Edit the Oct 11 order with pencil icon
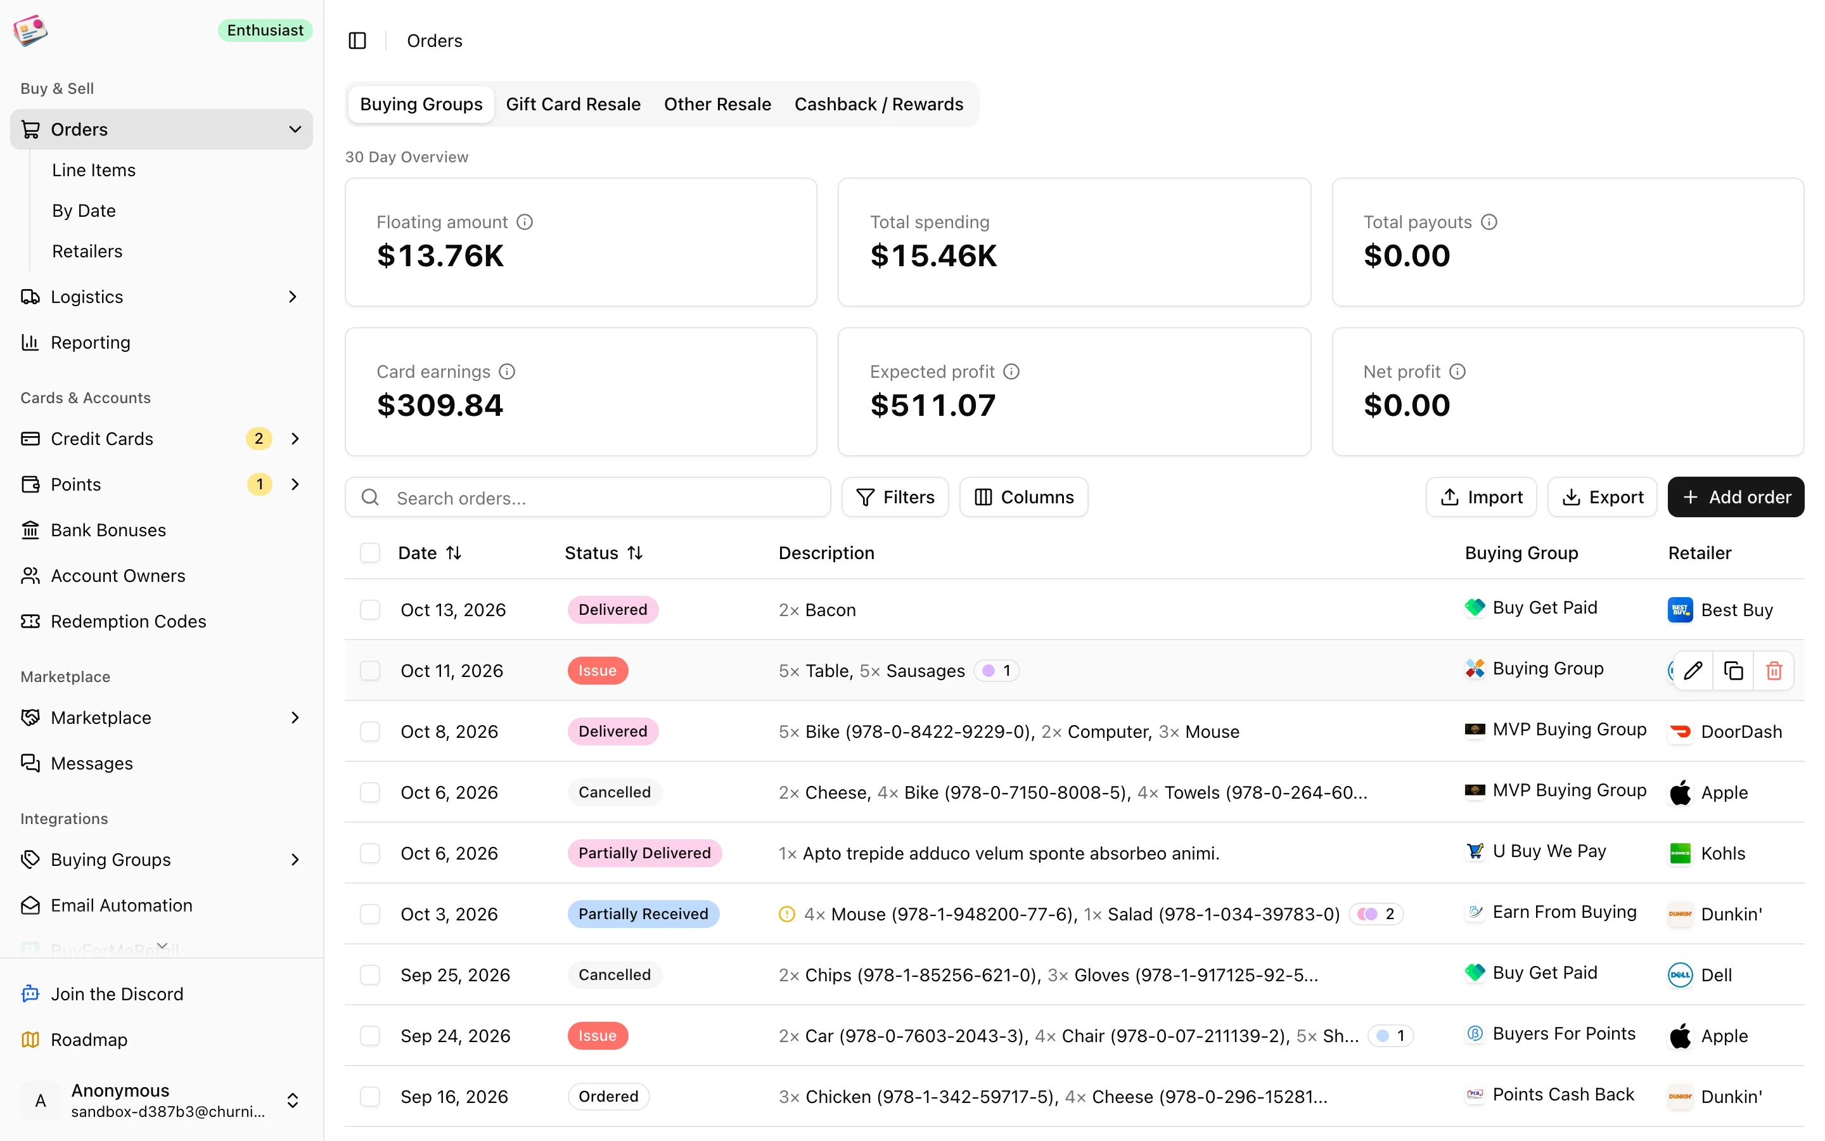This screenshot has width=1825, height=1141. coord(1693,670)
